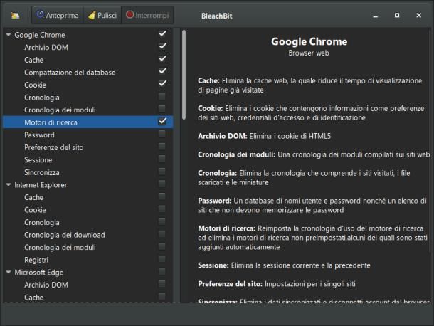Enable Chrome Cronologia dei moduli checkbox
Image resolution: width=434 pixels, height=326 pixels.
coord(162,109)
